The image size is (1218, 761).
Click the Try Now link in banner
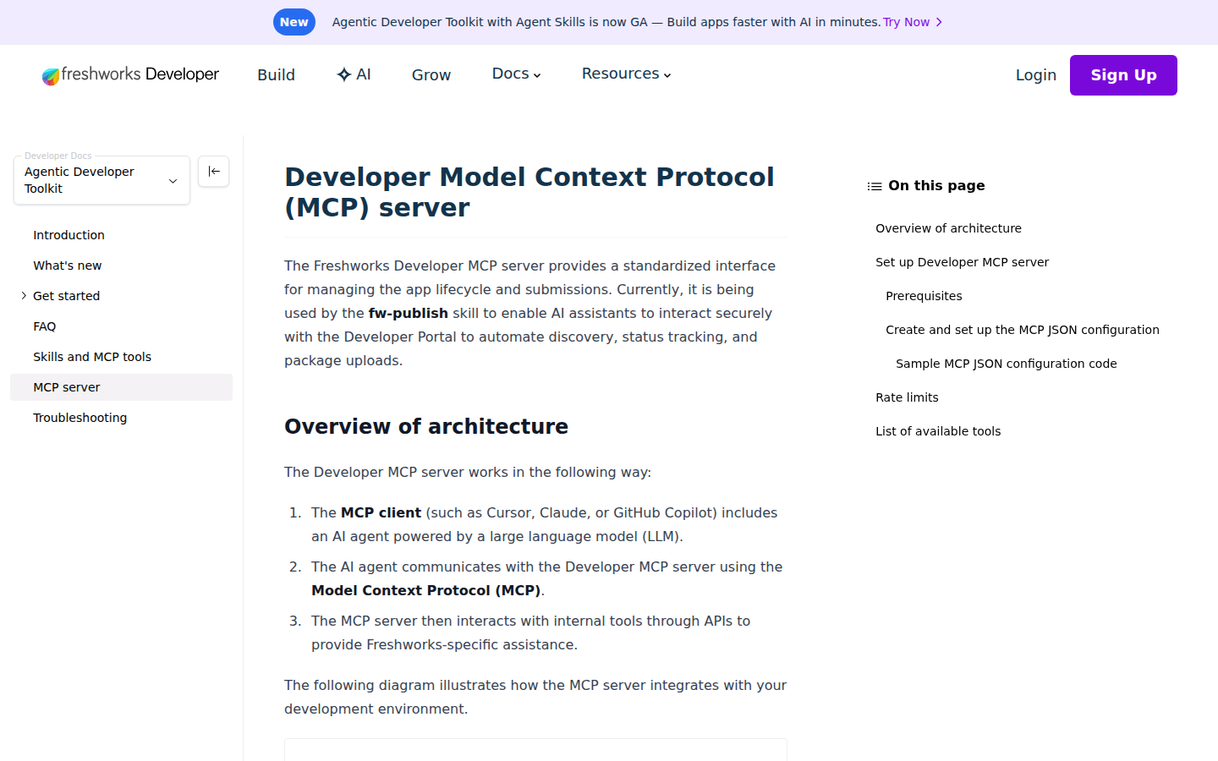913,22
